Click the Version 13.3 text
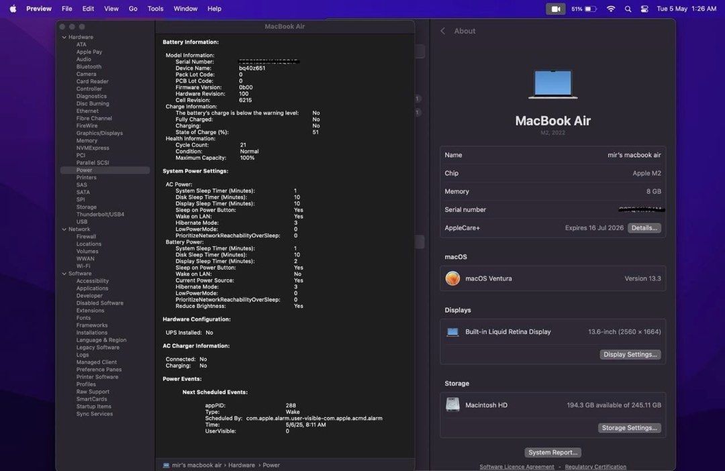725x471 pixels. pyautogui.click(x=642, y=278)
